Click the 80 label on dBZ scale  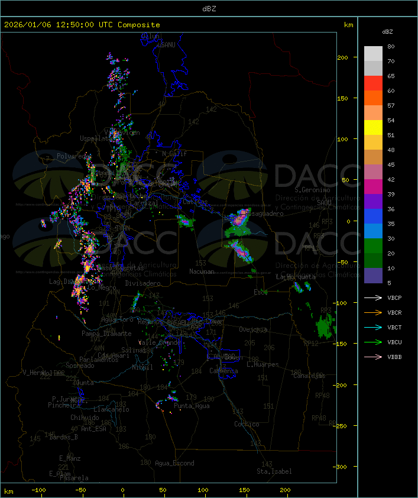point(391,46)
